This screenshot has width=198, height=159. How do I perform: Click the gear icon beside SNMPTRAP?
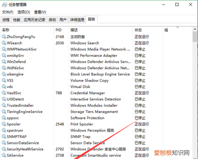pyautogui.click(x=4, y=137)
